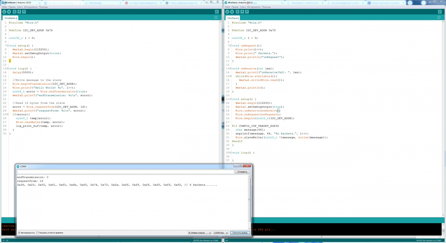Open Скетч menu in WireMaster window

point(20,7)
